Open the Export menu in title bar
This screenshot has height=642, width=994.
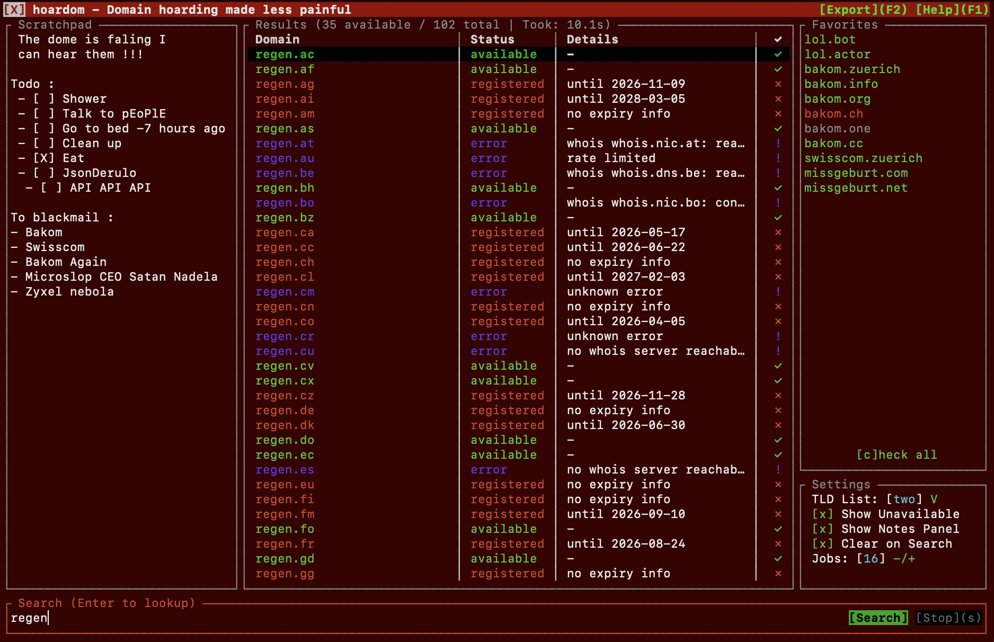[x=863, y=10]
